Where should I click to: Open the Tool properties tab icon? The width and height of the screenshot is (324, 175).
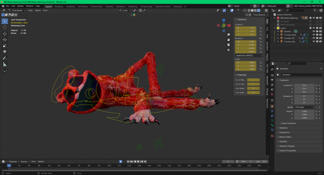[x=272, y=69]
